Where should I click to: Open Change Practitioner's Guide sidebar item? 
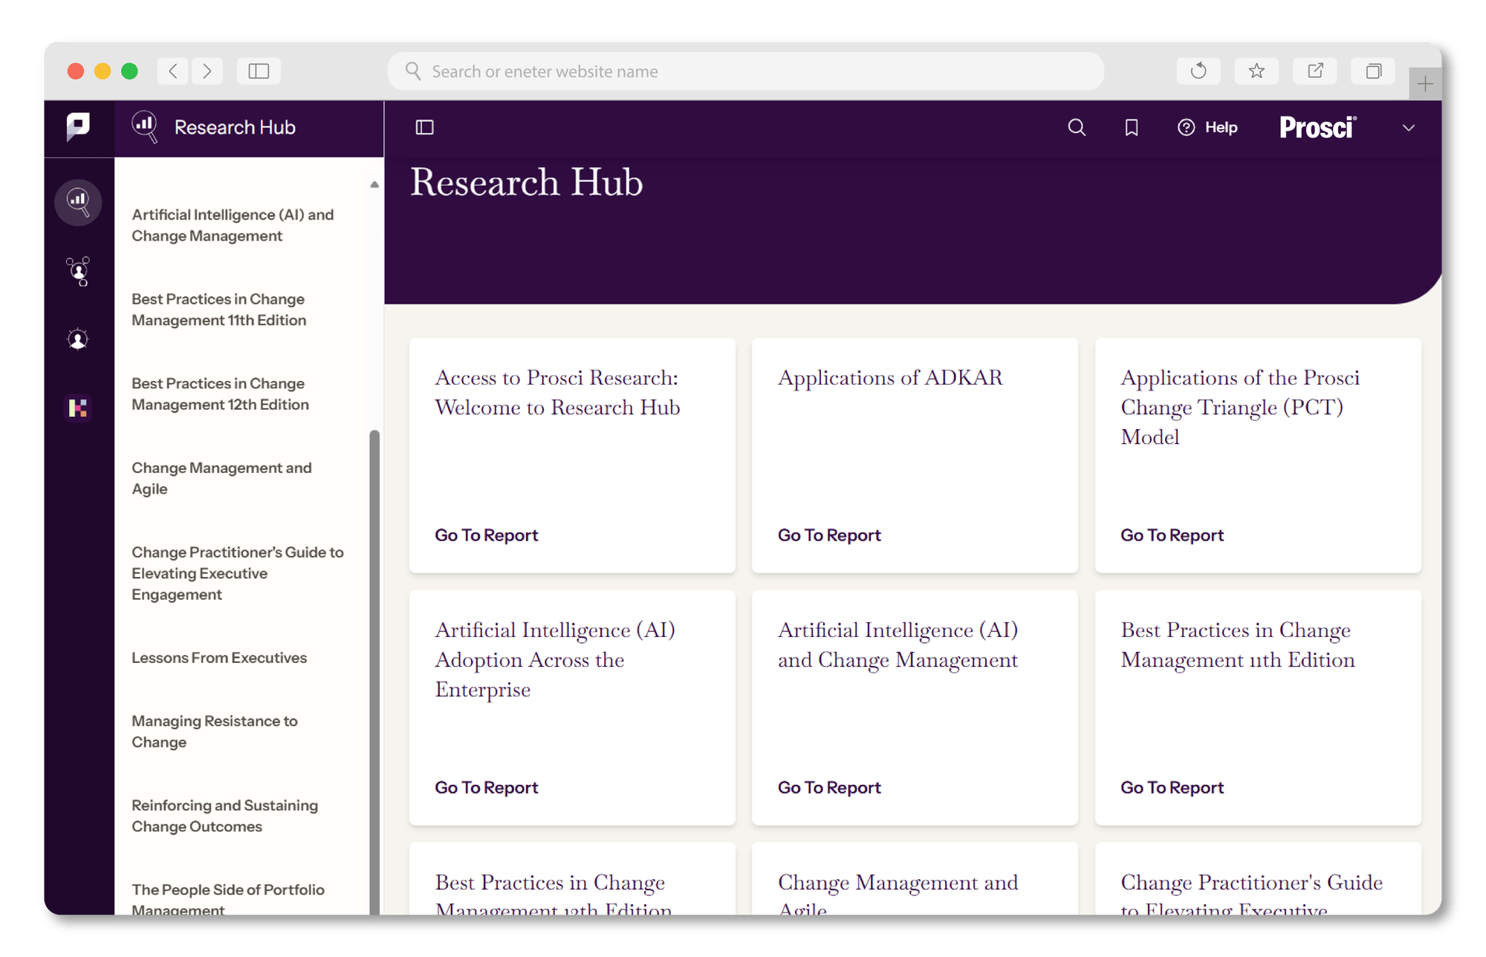(238, 573)
